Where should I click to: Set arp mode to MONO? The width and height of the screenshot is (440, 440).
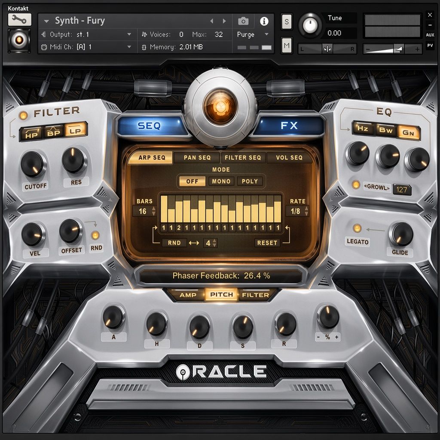(221, 181)
